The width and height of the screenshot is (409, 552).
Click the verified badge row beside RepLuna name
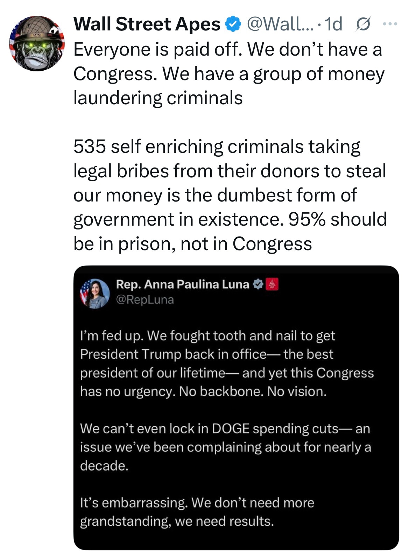[x=258, y=284]
